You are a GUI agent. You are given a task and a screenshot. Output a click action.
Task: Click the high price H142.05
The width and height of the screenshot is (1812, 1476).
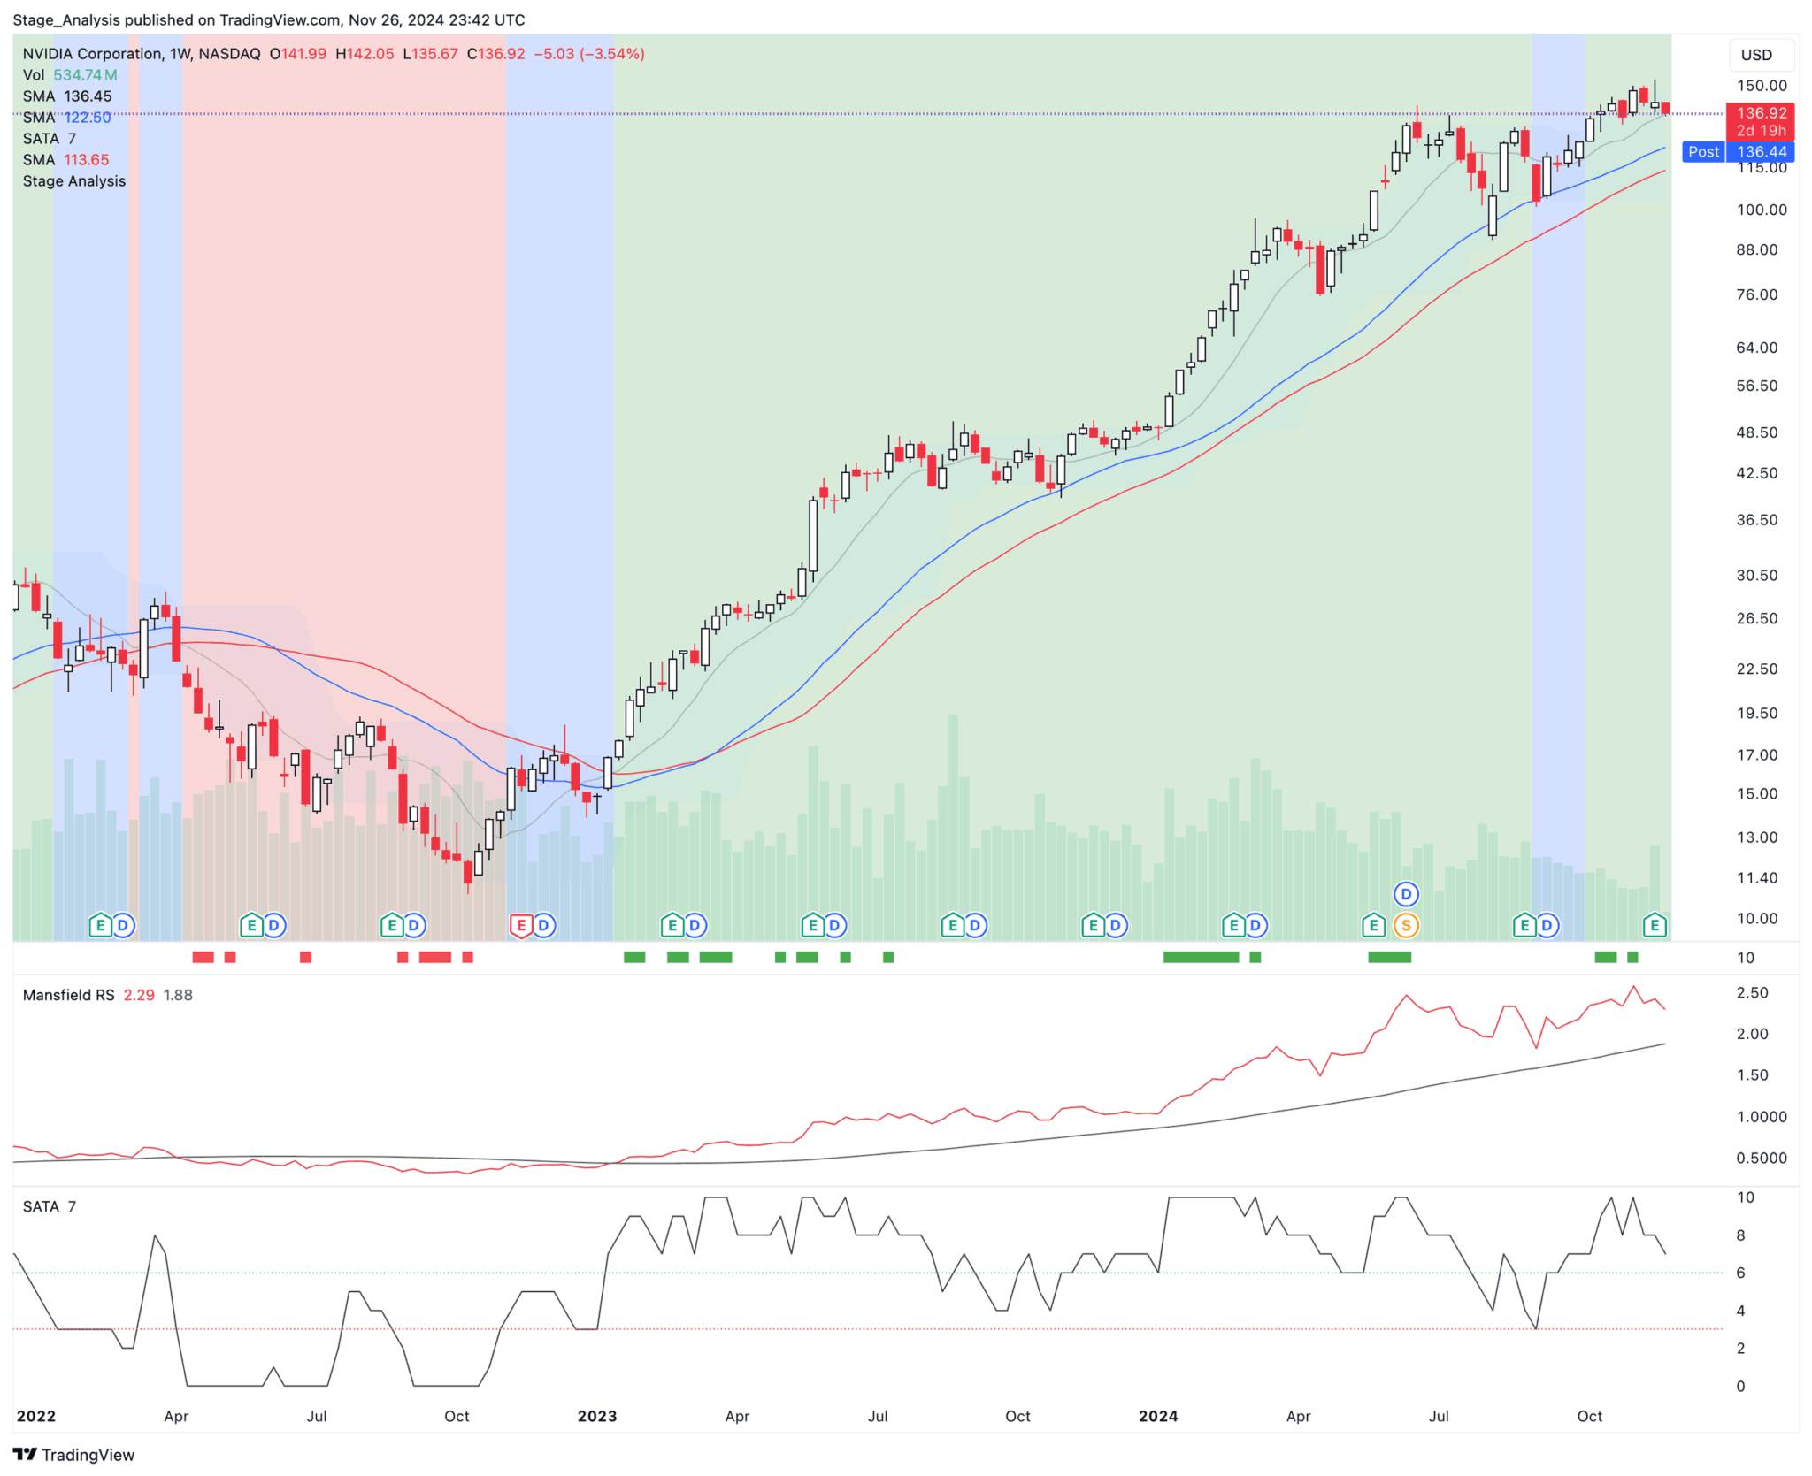coord(365,54)
